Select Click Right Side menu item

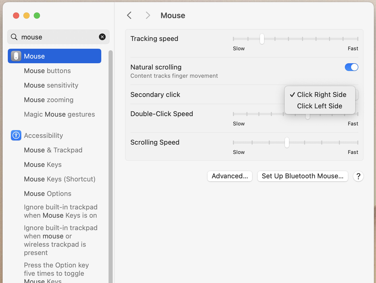pyautogui.click(x=321, y=95)
